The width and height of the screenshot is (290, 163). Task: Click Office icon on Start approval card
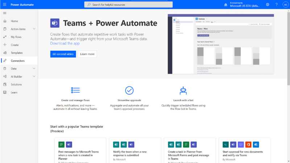point(248,145)
